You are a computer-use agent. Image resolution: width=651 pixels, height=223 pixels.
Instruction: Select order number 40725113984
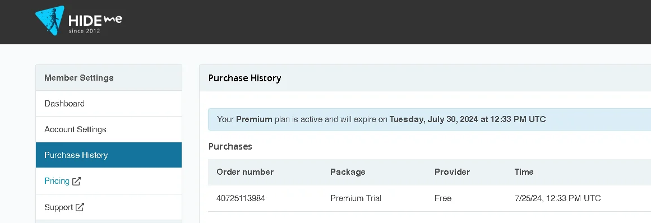241,198
